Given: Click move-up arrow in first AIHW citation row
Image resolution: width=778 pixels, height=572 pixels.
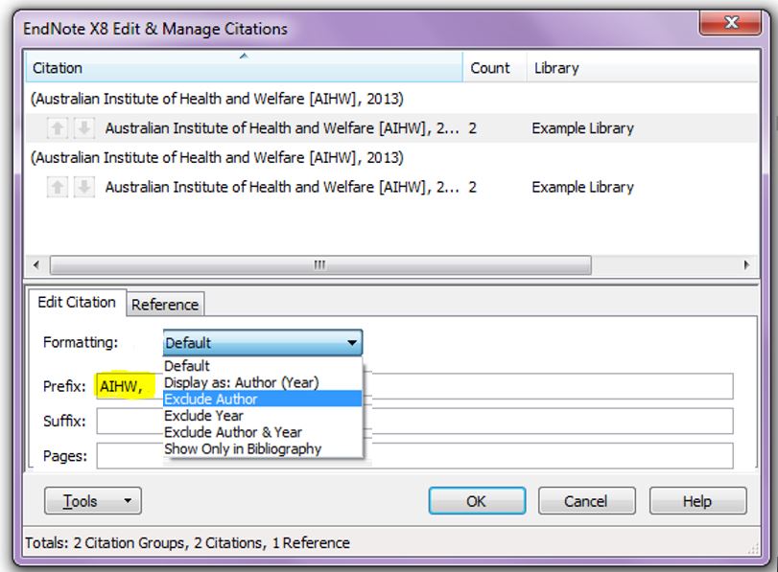Looking at the screenshot, I should click(57, 128).
